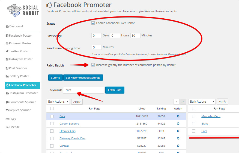
Task: Click action arrow for Carson Lueders
Action: point(178,123)
